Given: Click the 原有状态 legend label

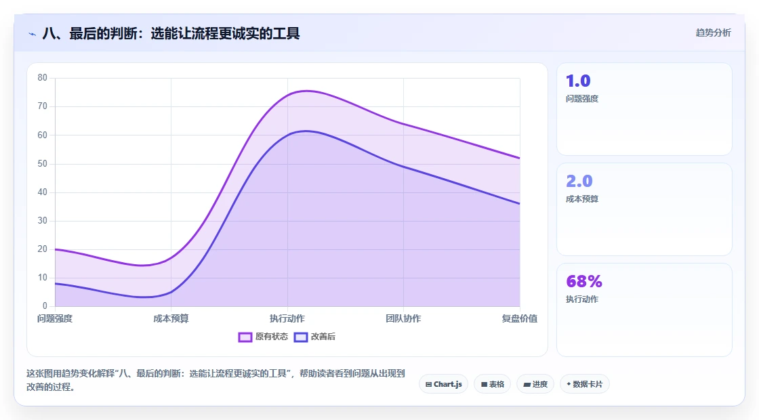Looking at the screenshot, I should pos(272,337).
